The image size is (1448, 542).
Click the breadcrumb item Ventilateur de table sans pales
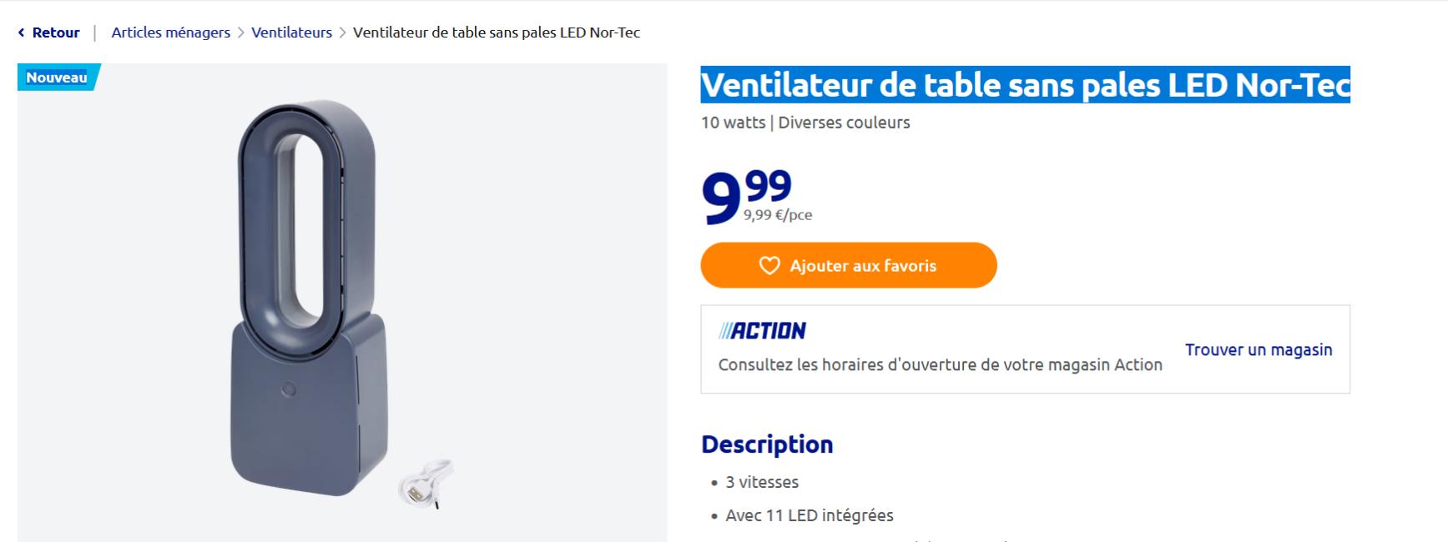click(x=497, y=32)
